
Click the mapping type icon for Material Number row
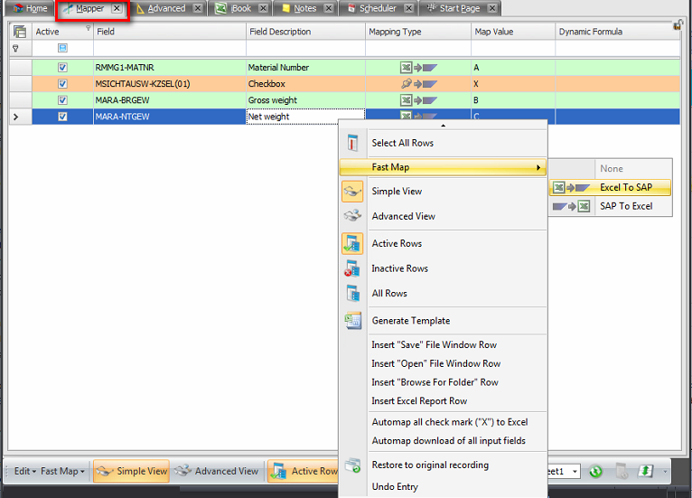point(418,68)
